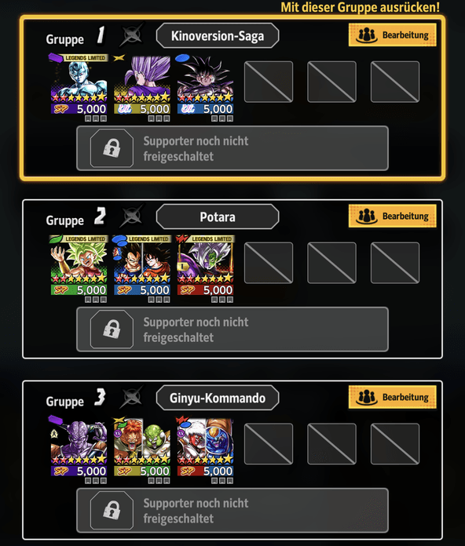Open the Potara group name field
This screenshot has width=465, height=546.
pyautogui.click(x=218, y=217)
